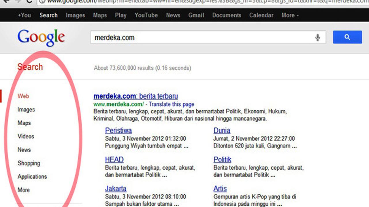Screen dimensions: 369x207
Task: Open Gmail from the top bar
Action: (x=196, y=15)
